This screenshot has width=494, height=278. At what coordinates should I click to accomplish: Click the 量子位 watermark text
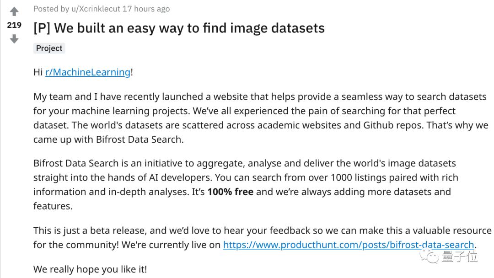[x=460, y=257]
